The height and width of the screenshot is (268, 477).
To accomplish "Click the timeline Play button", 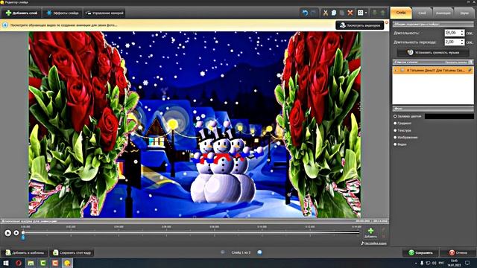I will pos(8,233).
